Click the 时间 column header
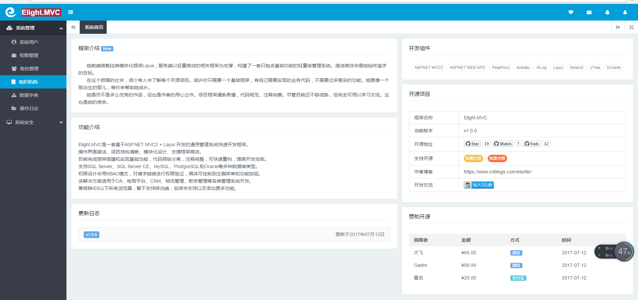638x300 pixels. (x=566, y=240)
